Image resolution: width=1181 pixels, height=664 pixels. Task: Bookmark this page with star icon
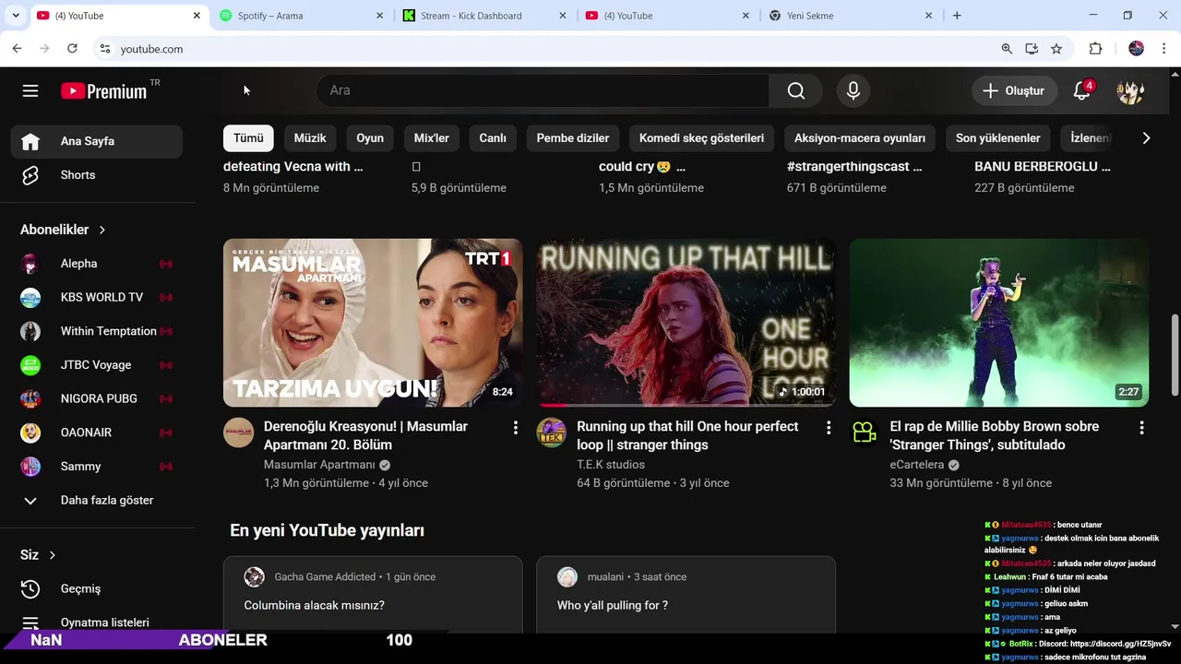pyautogui.click(x=1056, y=49)
